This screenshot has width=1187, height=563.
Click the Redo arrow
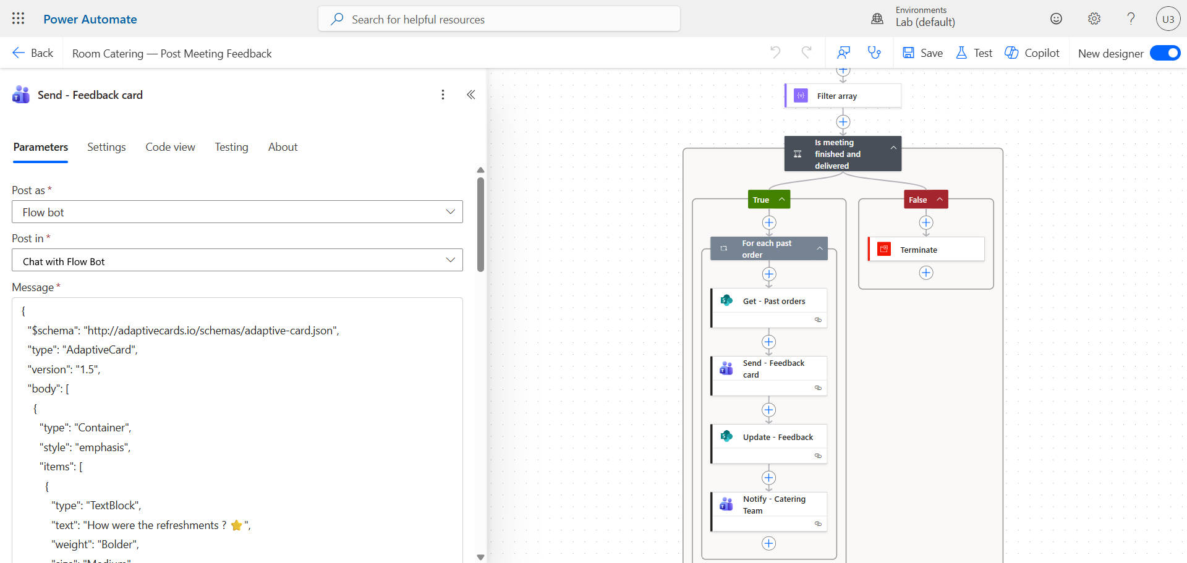click(806, 53)
